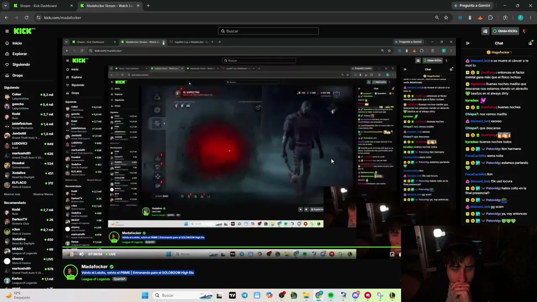Open Dosekai's channel in the sidebar

29,165
